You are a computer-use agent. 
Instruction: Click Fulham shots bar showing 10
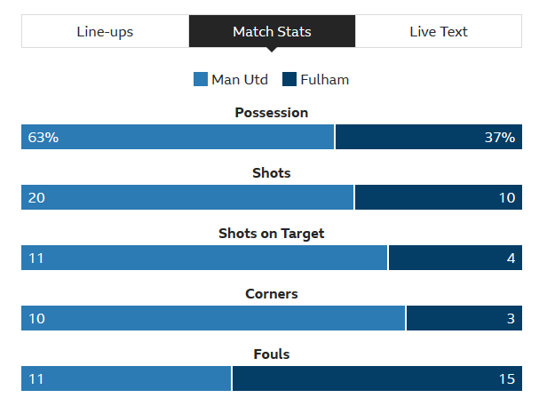click(x=439, y=197)
